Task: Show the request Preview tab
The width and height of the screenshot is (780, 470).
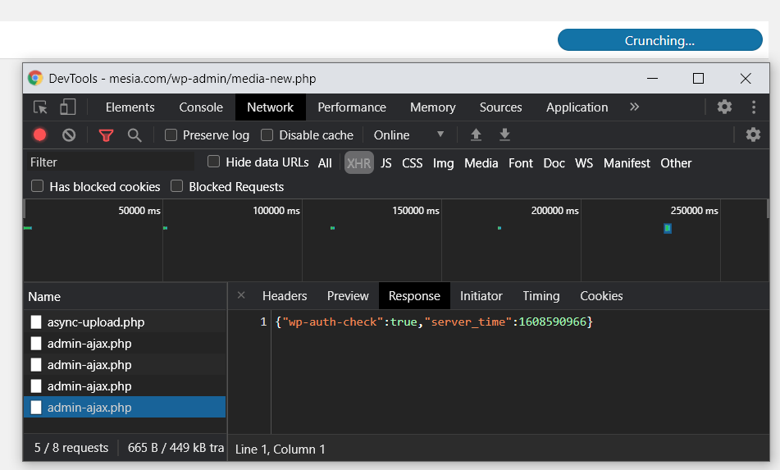Action: (x=348, y=296)
